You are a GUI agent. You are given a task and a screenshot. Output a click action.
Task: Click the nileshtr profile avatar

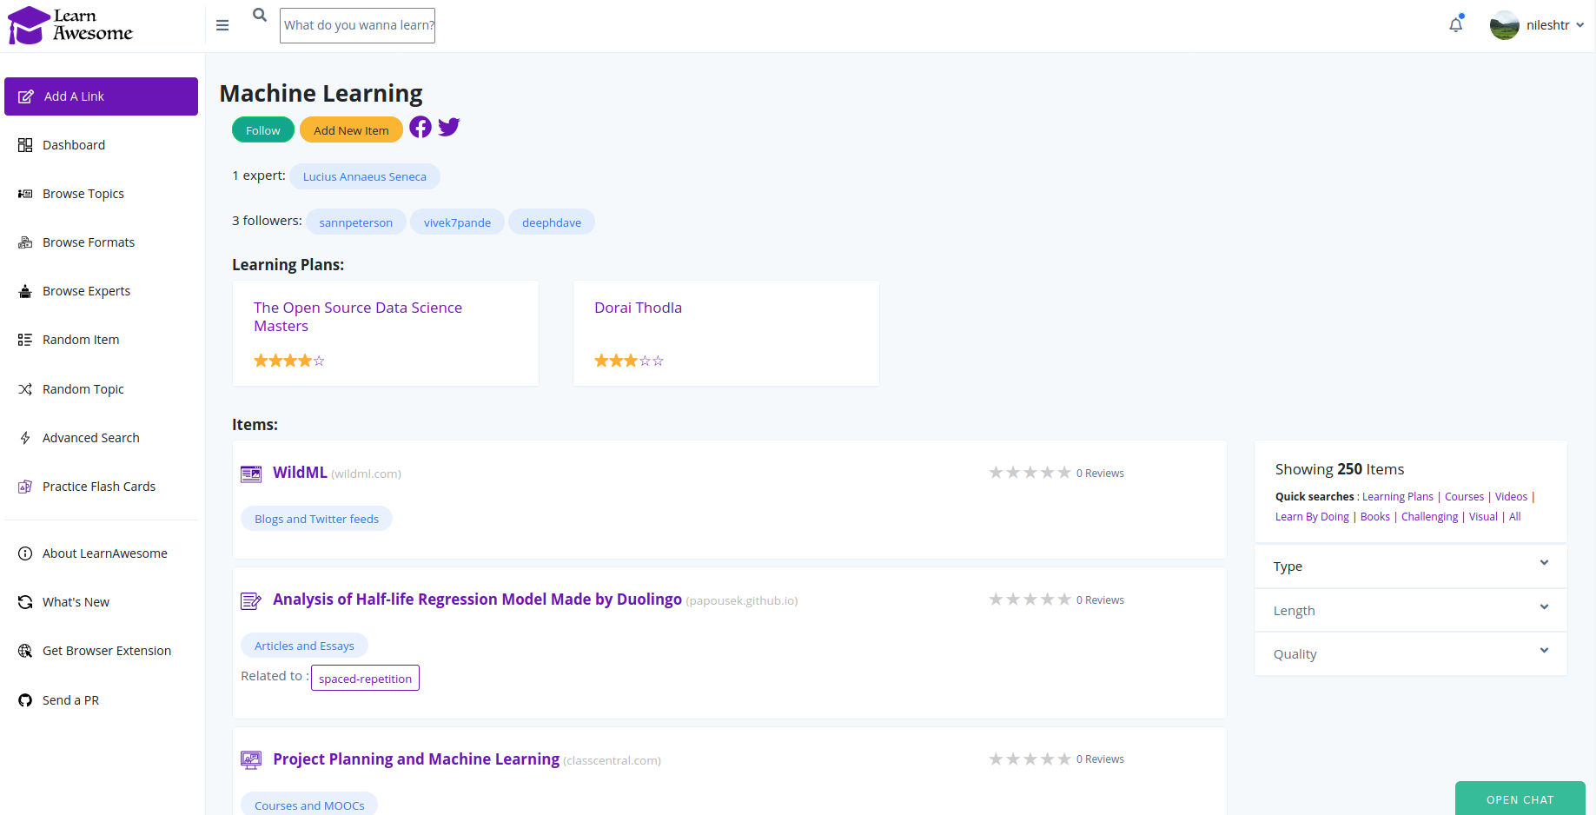tap(1504, 25)
